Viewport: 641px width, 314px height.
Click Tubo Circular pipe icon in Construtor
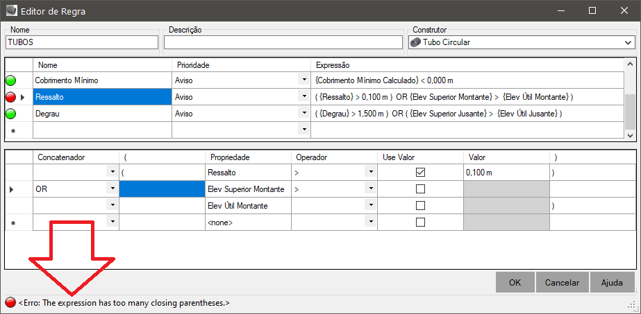[416, 42]
